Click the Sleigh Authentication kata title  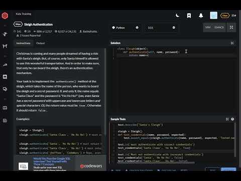pyautogui.click(x=38, y=25)
